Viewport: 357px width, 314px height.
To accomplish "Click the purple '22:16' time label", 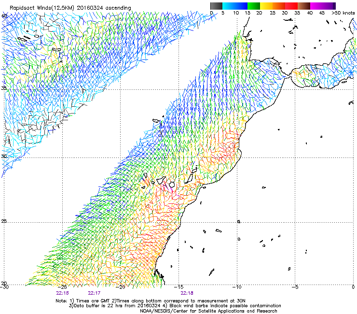I will pyautogui.click(x=62, y=293).
